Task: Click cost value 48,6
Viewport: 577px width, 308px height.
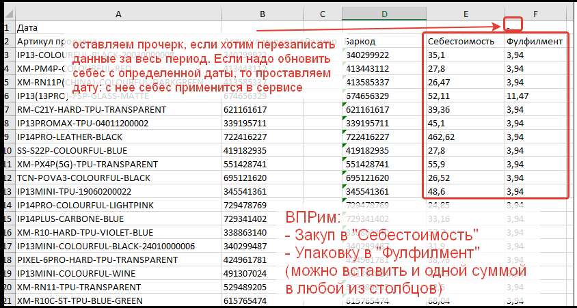Action: pyautogui.click(x=466, y=191)
